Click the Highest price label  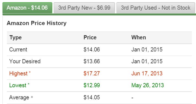[18, 73]
